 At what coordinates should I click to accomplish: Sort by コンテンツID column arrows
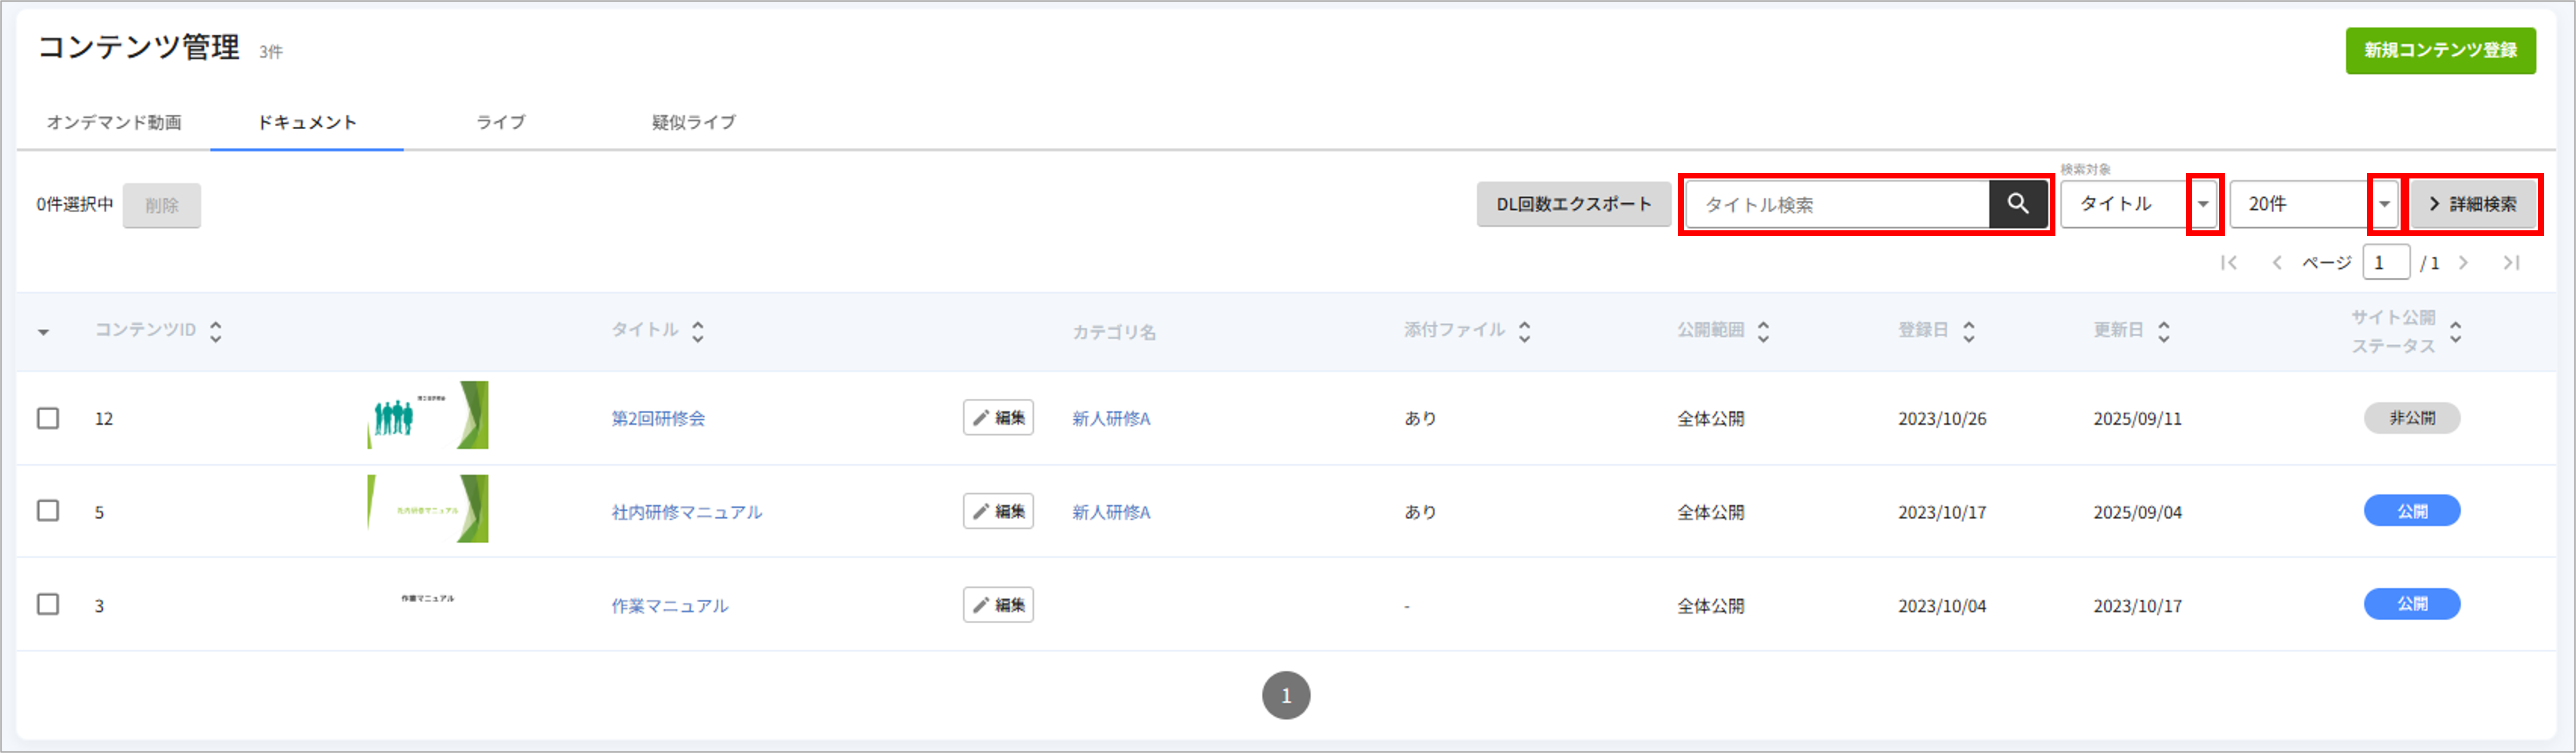(216, 331)
